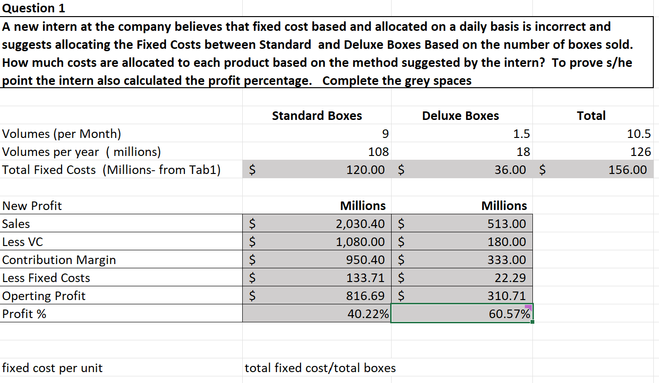The width and height of the screenshot is (659, 383).
Task: Select the Total column header cell
Action: [591, 115]
